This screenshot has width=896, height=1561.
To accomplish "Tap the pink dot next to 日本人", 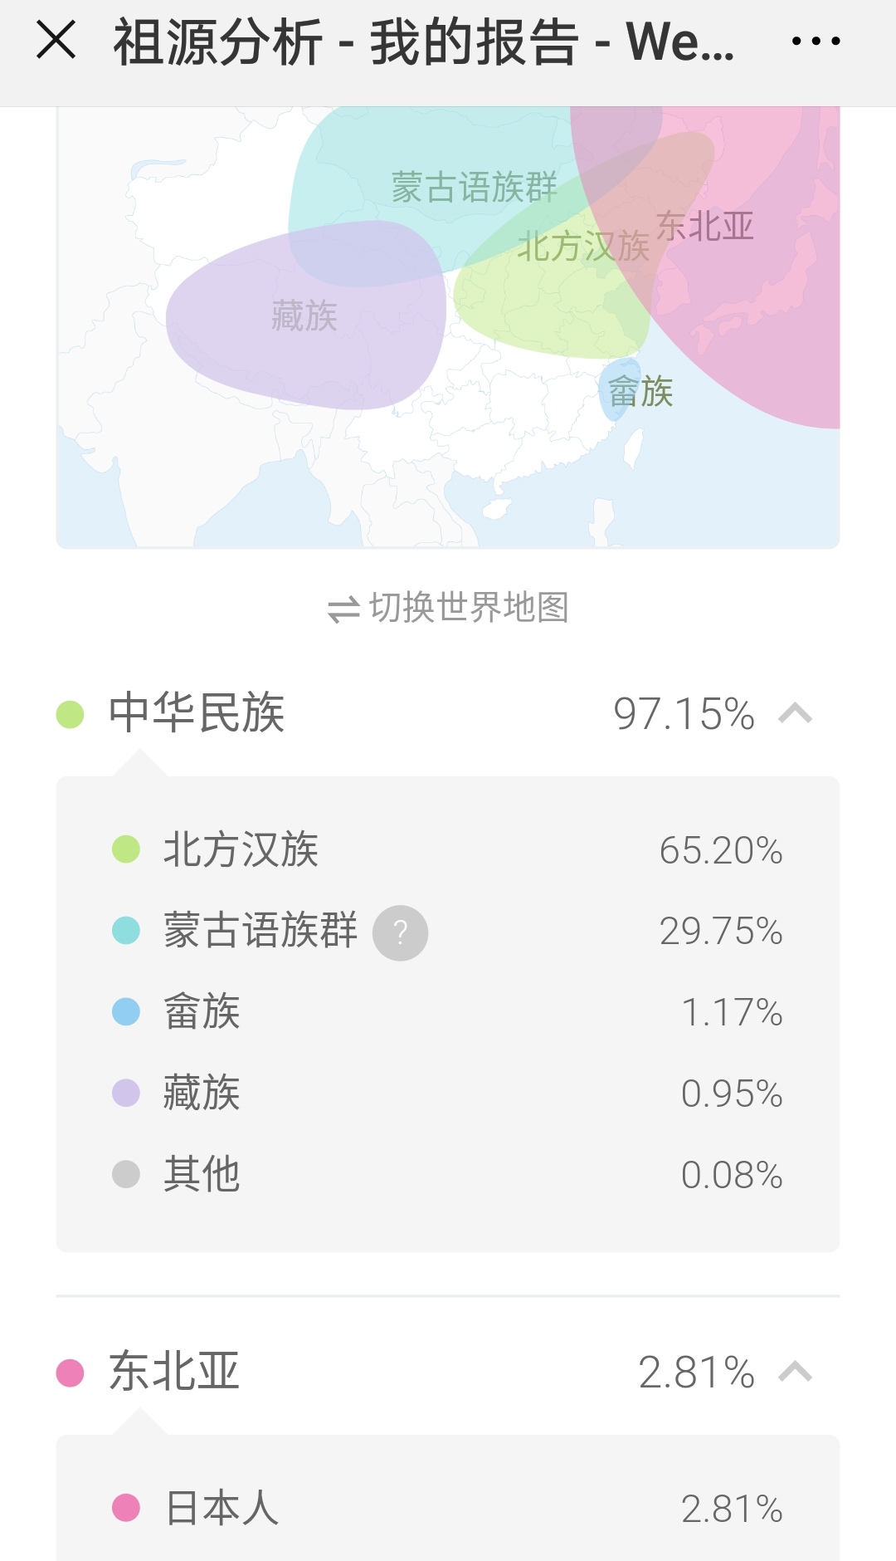I will click(x=126, y=1507).
